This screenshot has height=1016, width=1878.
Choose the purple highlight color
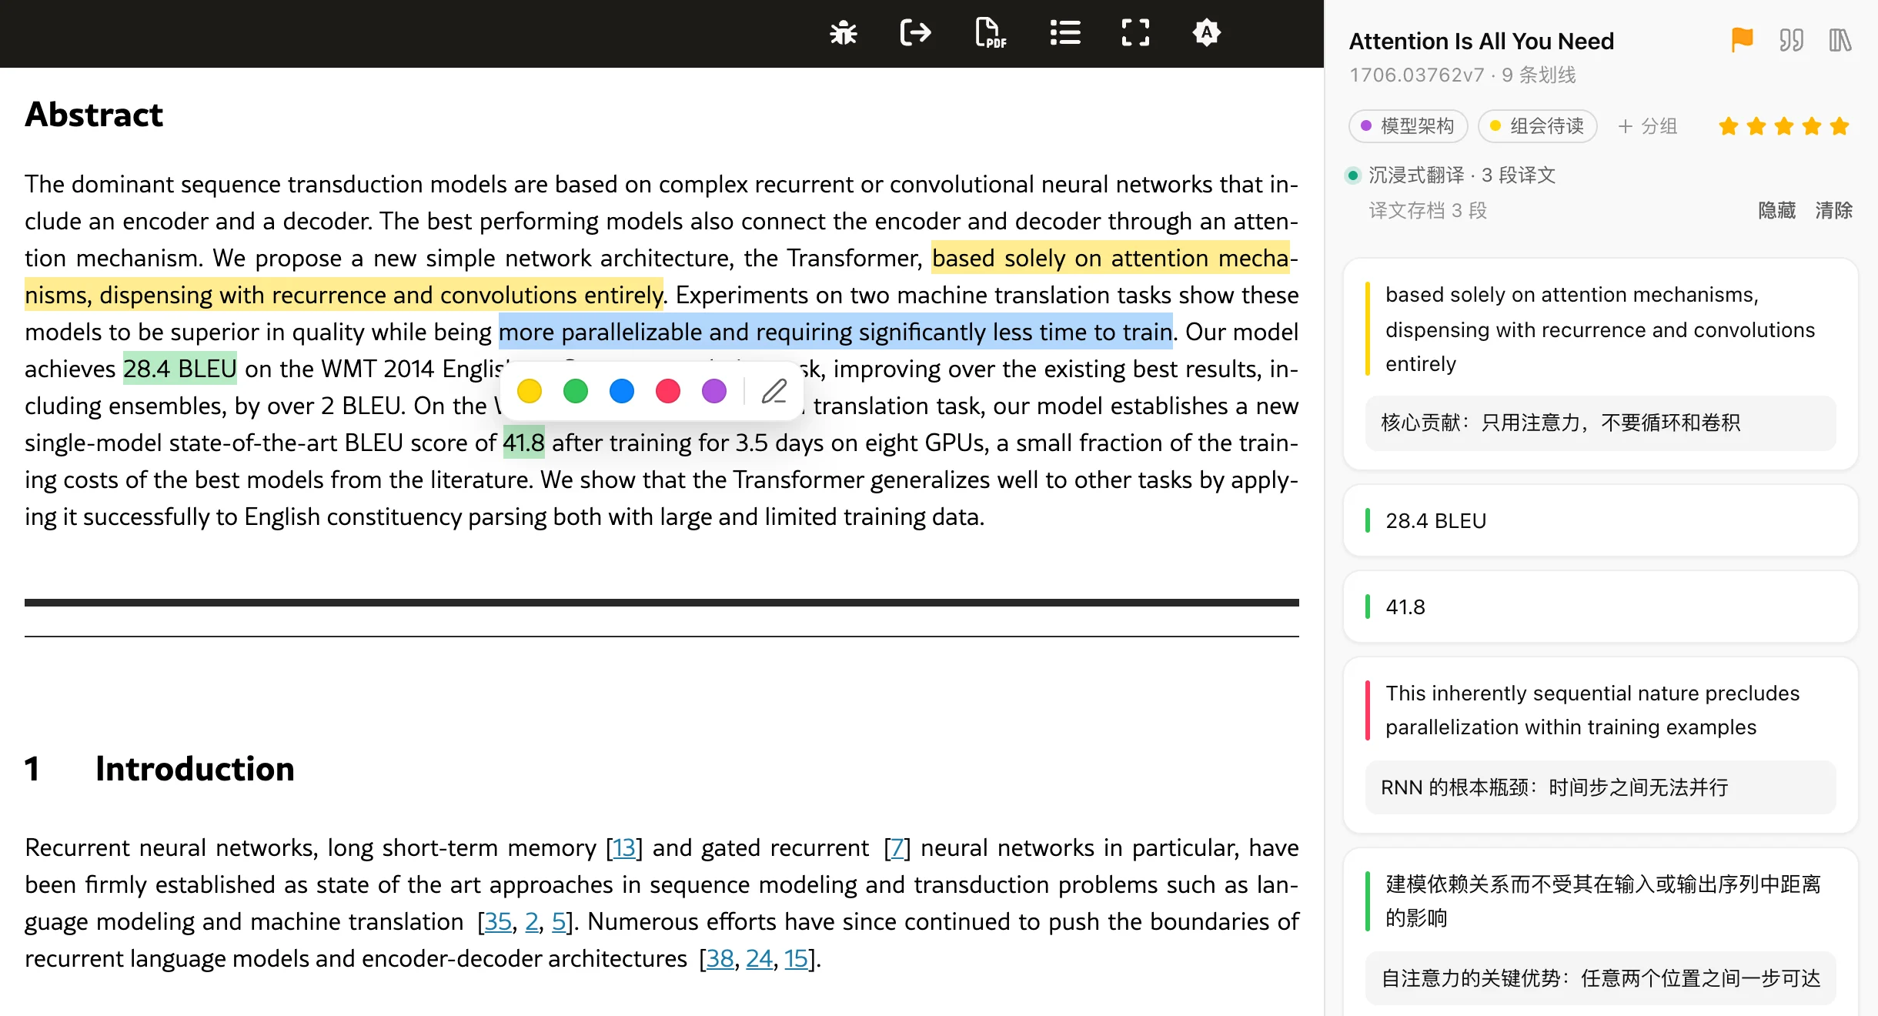point(714,391)
